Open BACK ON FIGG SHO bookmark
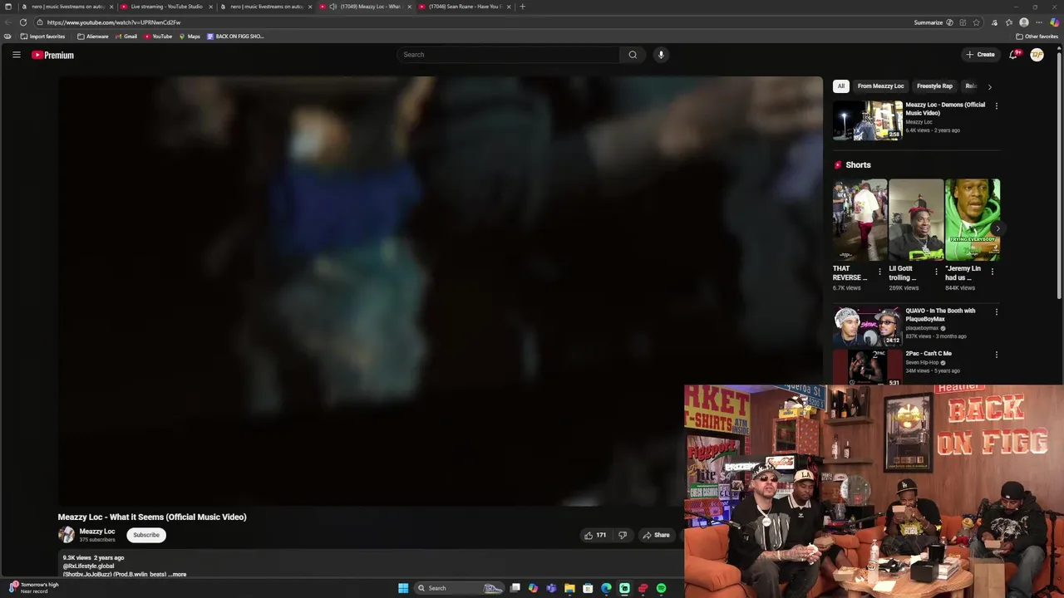 [x=235, y=37]
